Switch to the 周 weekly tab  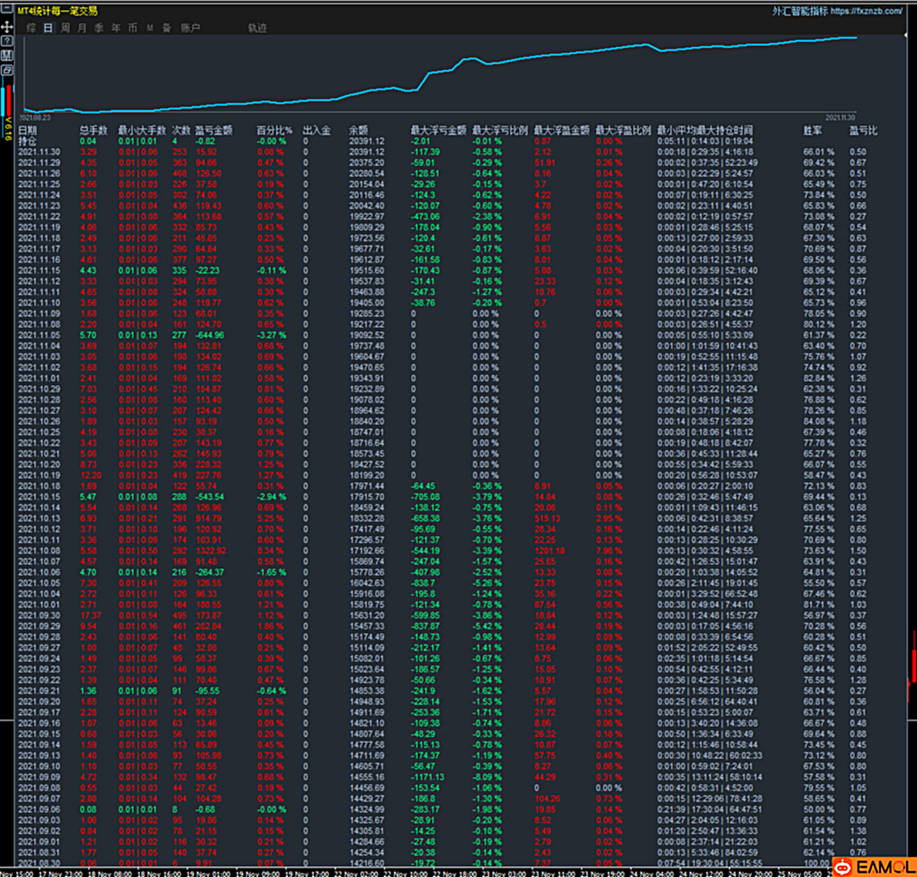(65, 28)
